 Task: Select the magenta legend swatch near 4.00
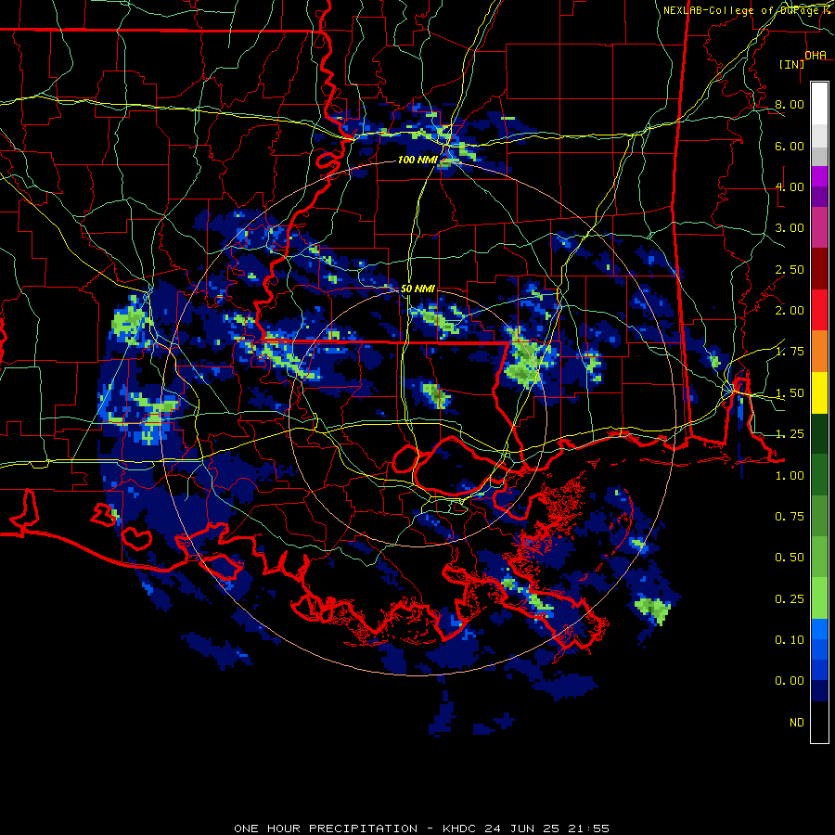(819, 176)
